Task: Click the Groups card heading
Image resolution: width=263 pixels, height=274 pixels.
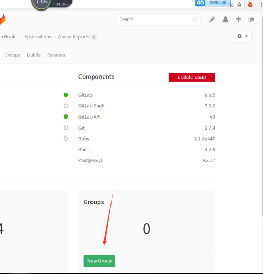Action: (x=94, y=202)
